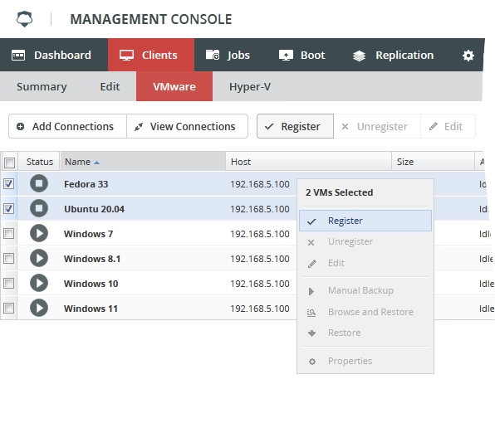Click the stopped status icon for Fedora 33
The height and width of the screenshot is (428, 495).
(x=39, y=183)
